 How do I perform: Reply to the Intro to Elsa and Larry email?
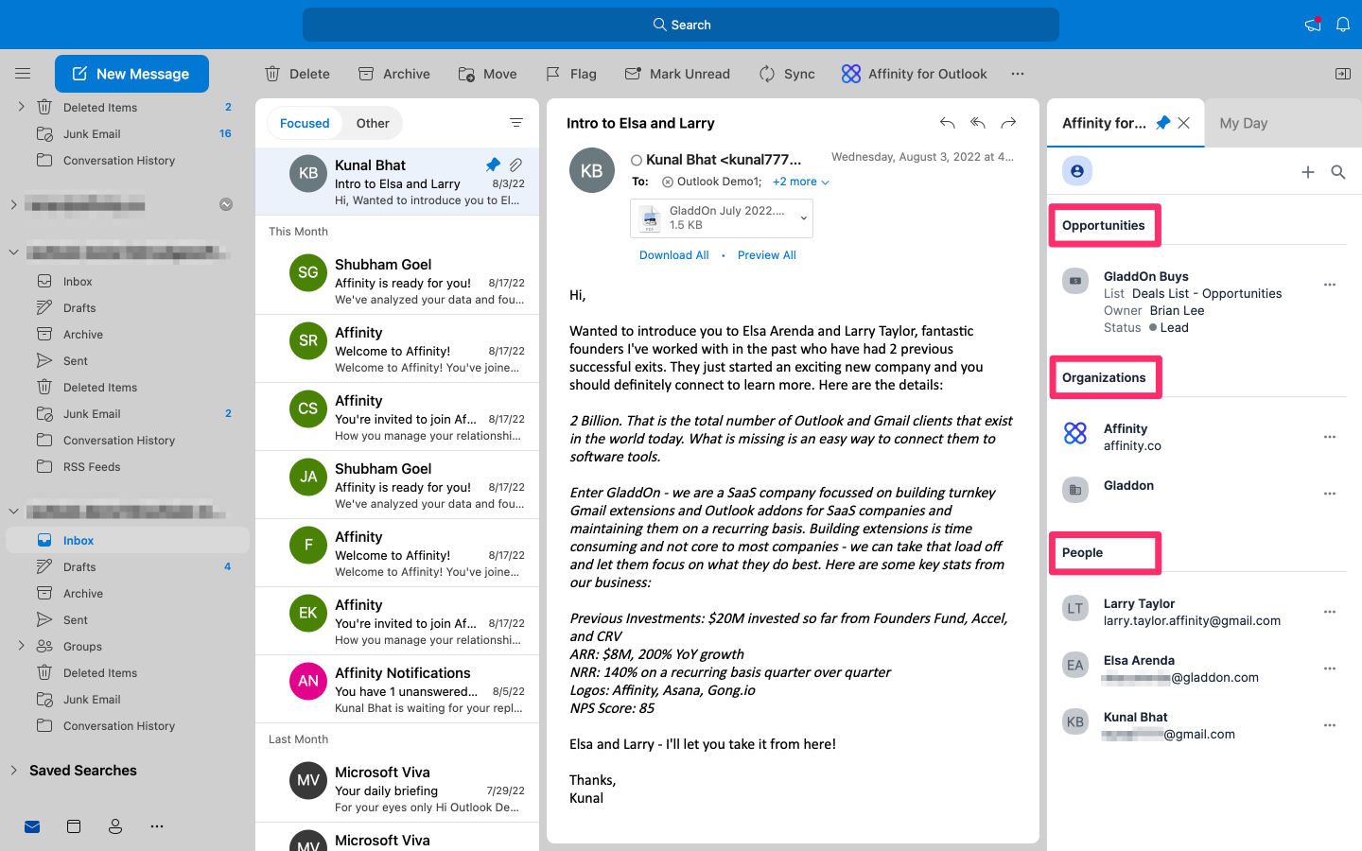(947, 123)
